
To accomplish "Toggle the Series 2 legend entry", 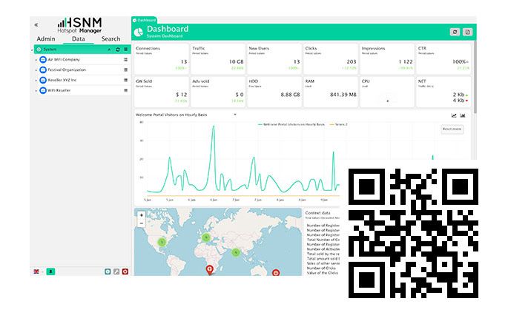I will (336, 125).
